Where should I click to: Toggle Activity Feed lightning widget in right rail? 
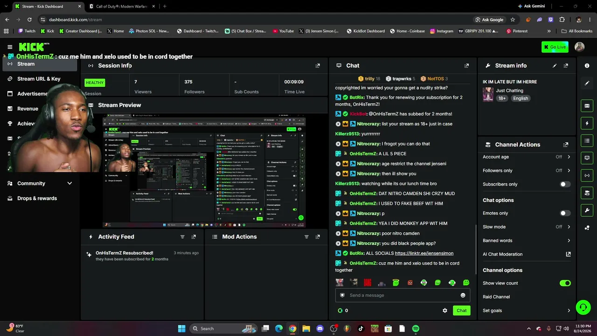pos(587,123)
